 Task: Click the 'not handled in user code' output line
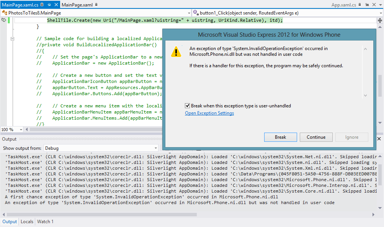[170, 203]
